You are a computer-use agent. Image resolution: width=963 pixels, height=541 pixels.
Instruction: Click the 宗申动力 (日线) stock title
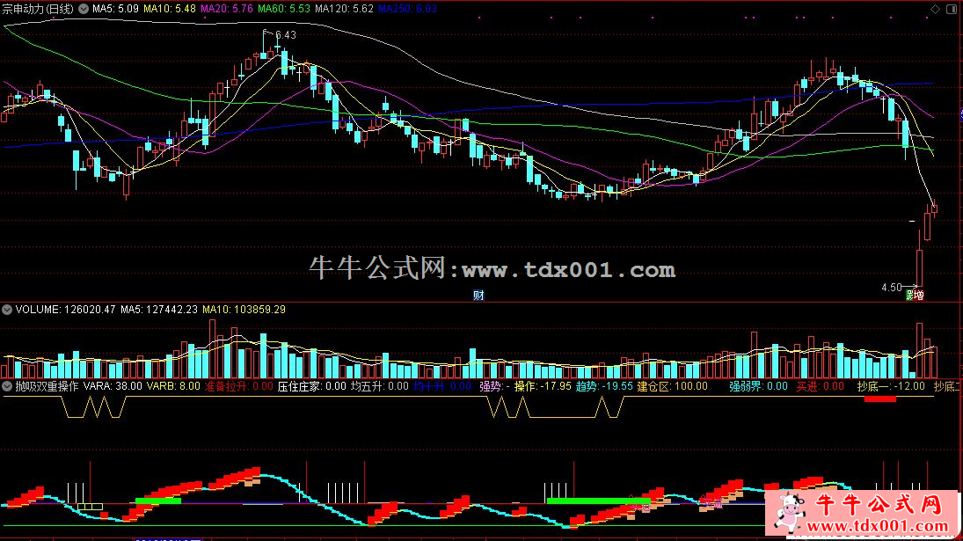point(38,9)
